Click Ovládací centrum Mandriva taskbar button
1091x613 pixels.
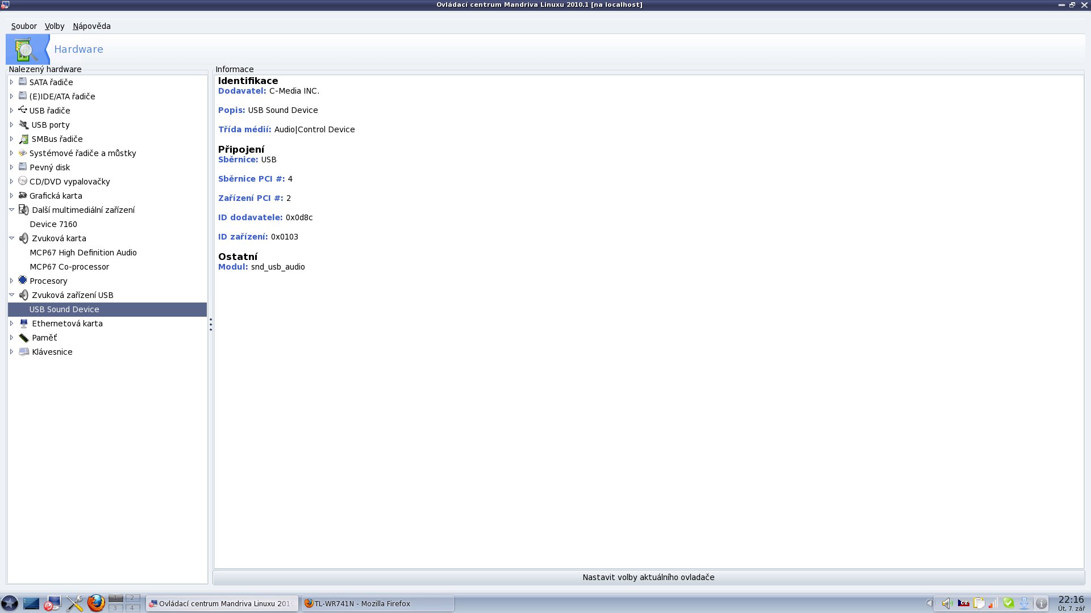point(222,603)
